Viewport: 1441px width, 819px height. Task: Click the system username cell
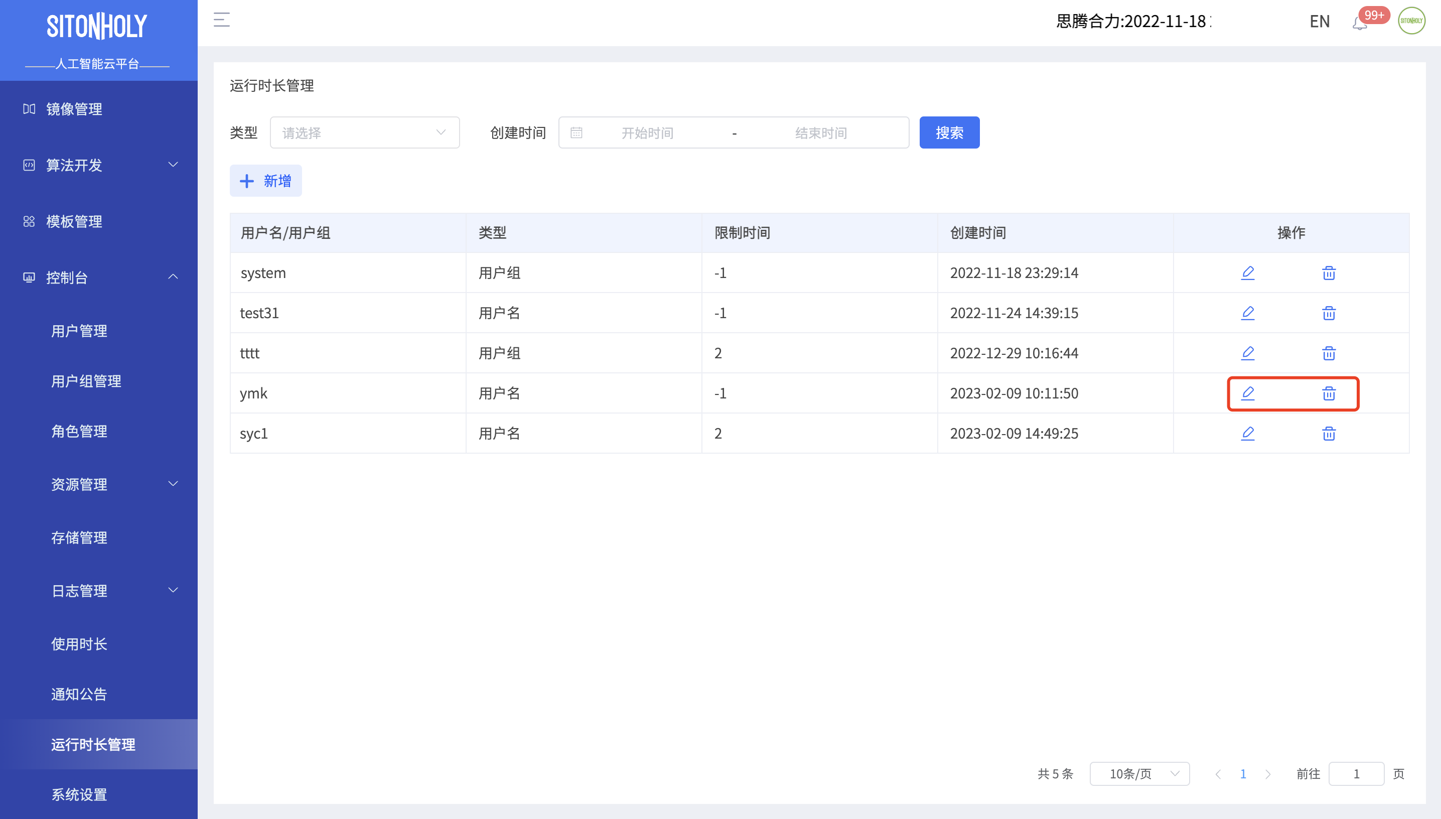348,273
